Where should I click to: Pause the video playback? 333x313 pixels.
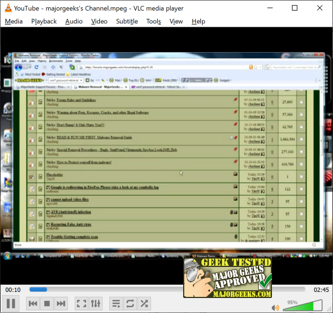tap(11, 304)
